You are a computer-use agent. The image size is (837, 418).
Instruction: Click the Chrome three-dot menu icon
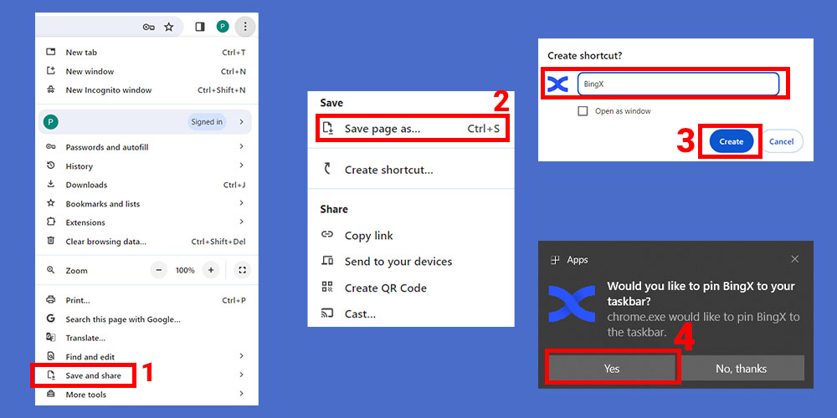(x=244, y=27)
